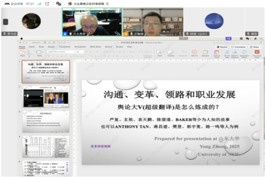Open the Slide Show tab
The image size is (265, 177).
point(95,47)
